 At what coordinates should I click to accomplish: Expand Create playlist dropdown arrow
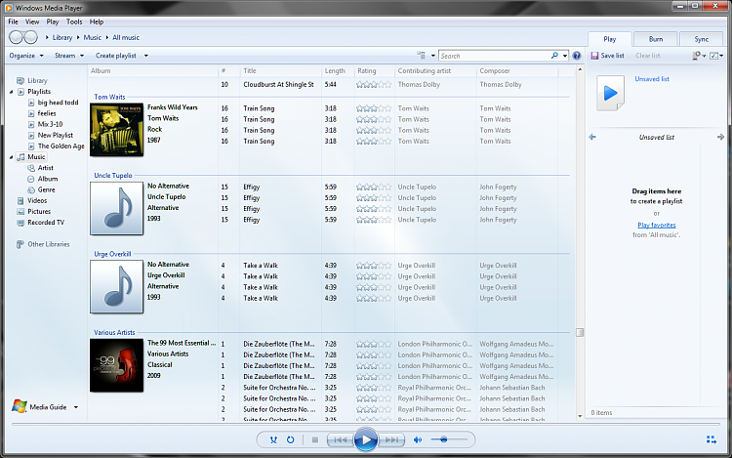146,56
